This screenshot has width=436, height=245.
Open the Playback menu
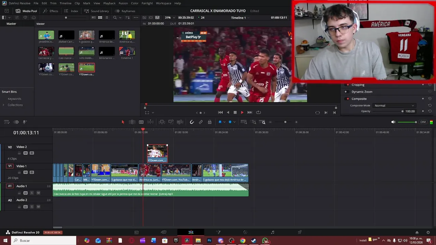(x=109, y=3)
